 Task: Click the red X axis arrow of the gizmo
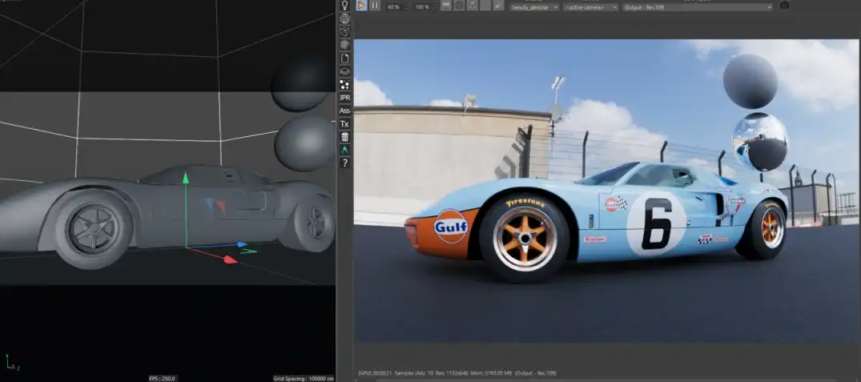coord(230,259)
